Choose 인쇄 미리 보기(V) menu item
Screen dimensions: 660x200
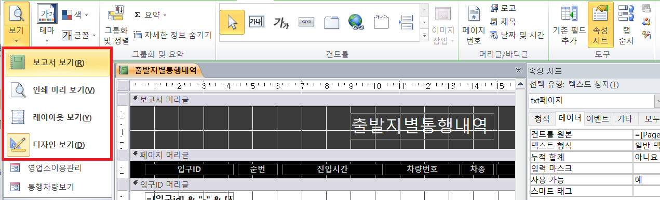[x=57, y=90]
